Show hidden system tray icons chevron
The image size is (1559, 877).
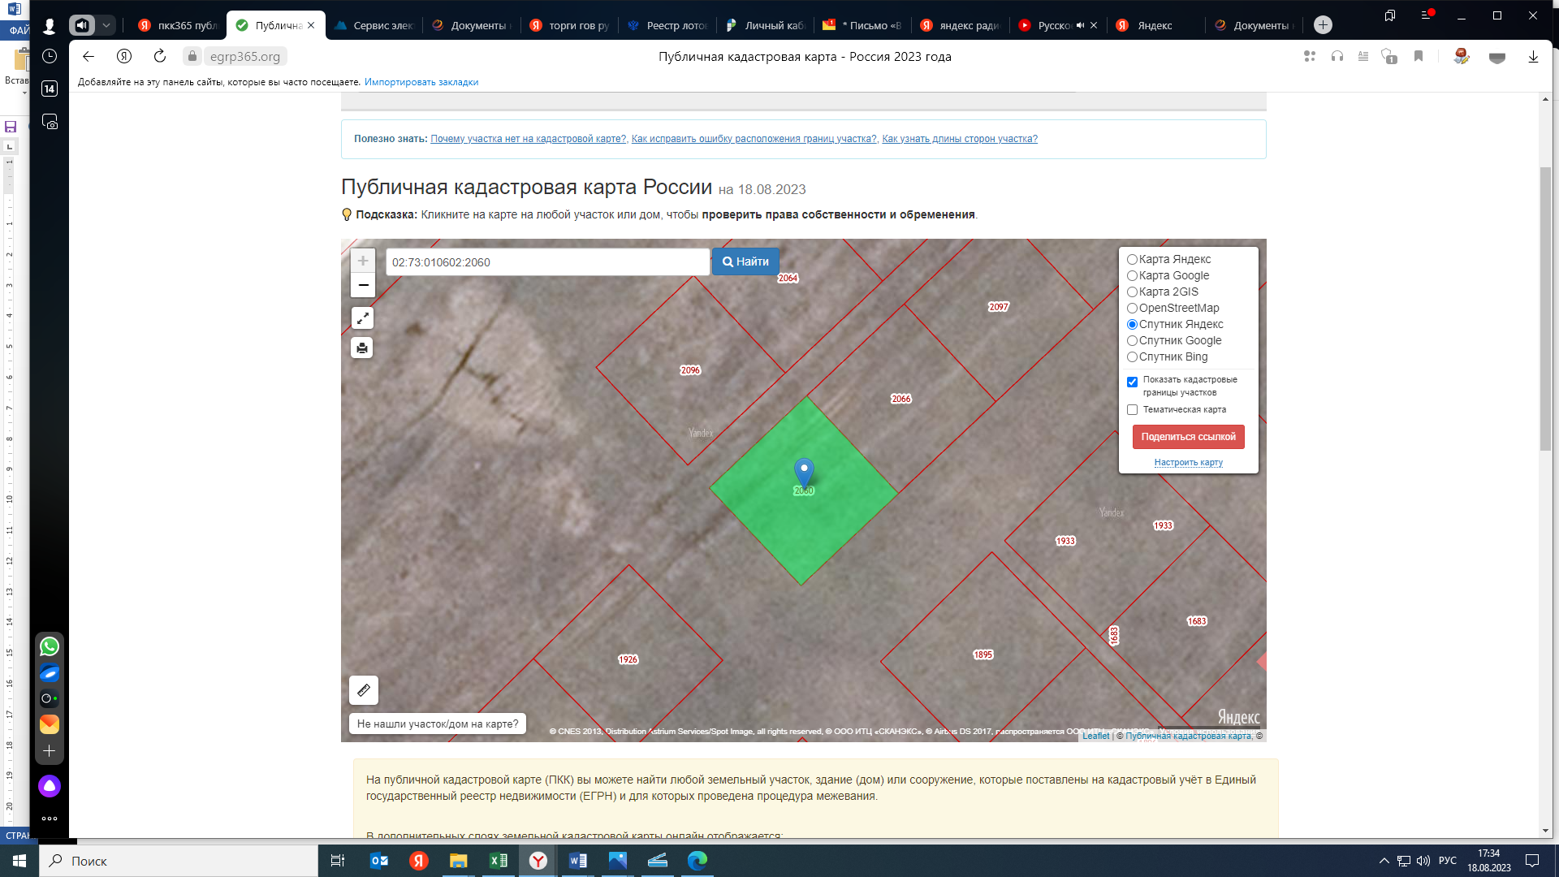point(1384,861)
